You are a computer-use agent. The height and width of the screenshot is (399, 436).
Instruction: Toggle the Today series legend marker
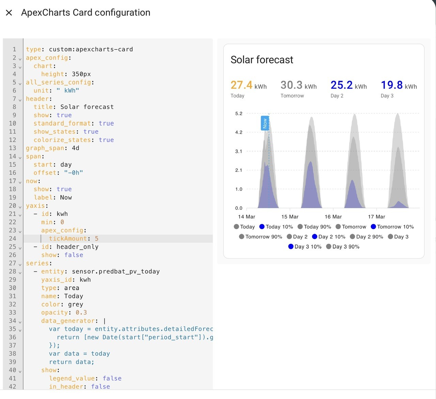(x=236, y=226)
